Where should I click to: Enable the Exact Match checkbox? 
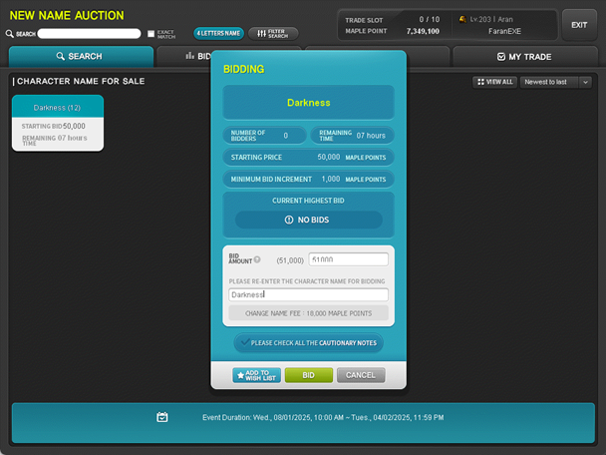[151, 34]
